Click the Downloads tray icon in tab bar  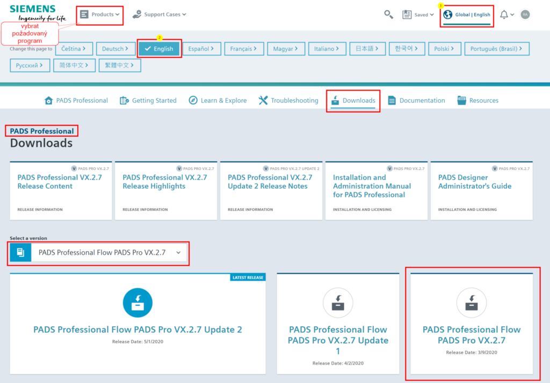(335, 100)
